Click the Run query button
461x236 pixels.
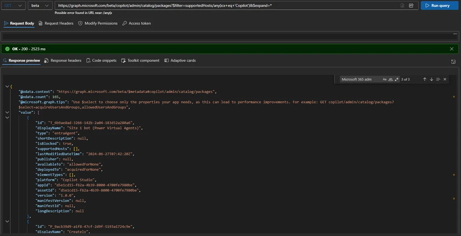tap(439, 6)
